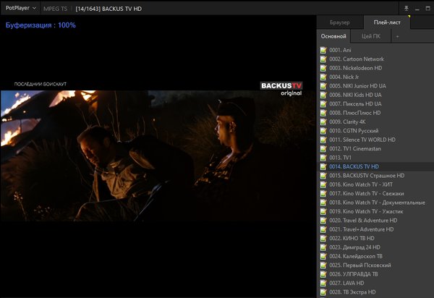Pin the player window on top

point(407,7)
